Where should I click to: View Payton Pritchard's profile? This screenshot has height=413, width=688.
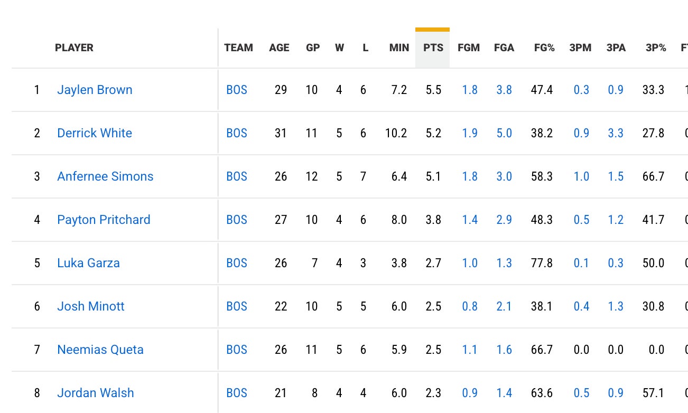click(104, 220)
